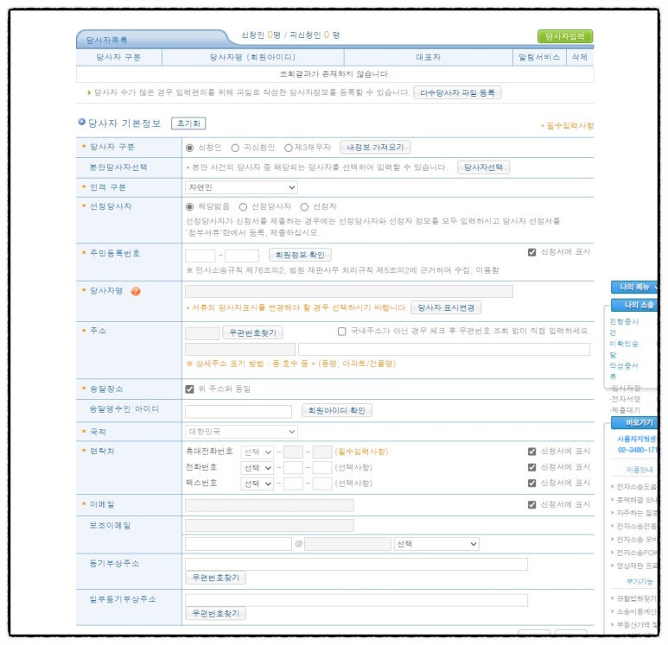Click the 일부등기부상주소 input field
This screenshot has width=668, height=645.
point(356,600)
